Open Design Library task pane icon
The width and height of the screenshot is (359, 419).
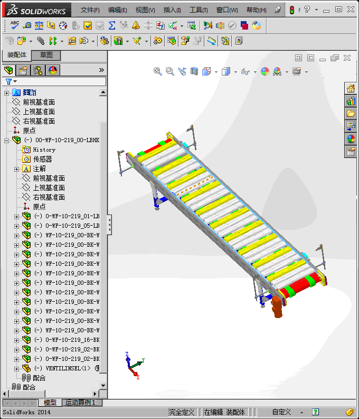351,101
